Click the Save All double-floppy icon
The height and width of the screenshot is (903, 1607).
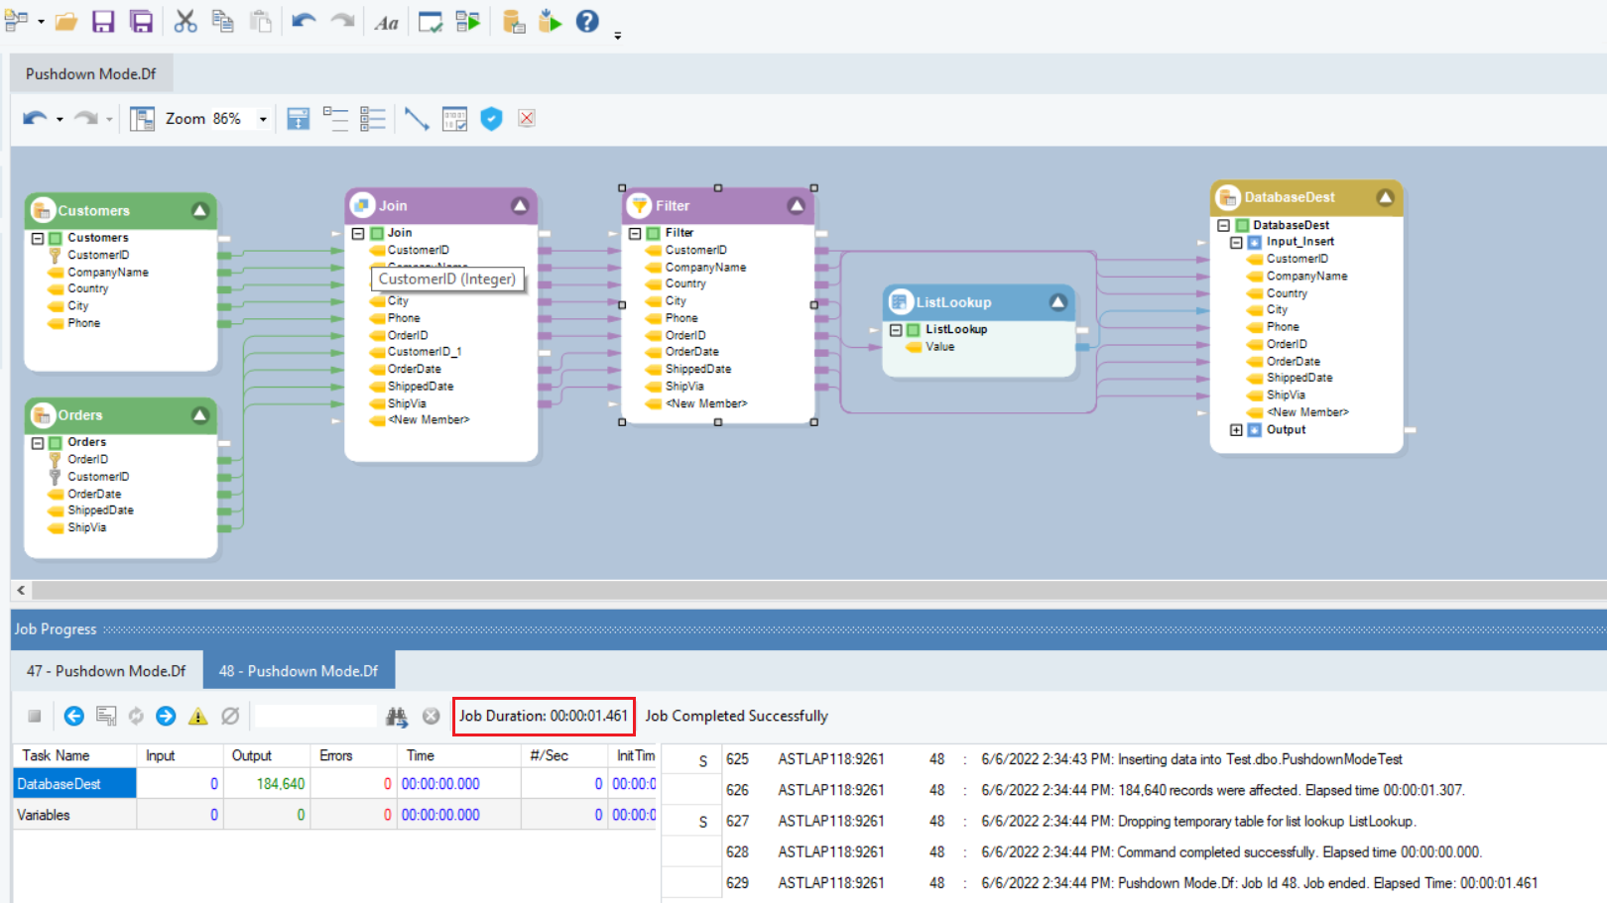[x=142, y=22]
